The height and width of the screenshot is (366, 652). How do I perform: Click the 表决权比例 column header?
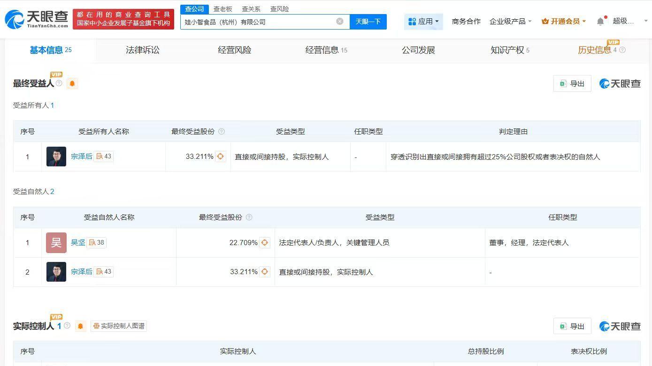pyautogui.click(x=589, y=351)
